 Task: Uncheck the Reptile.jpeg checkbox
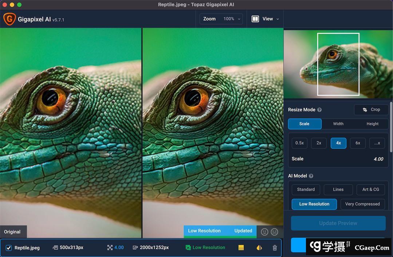click(x=9, y=248)
